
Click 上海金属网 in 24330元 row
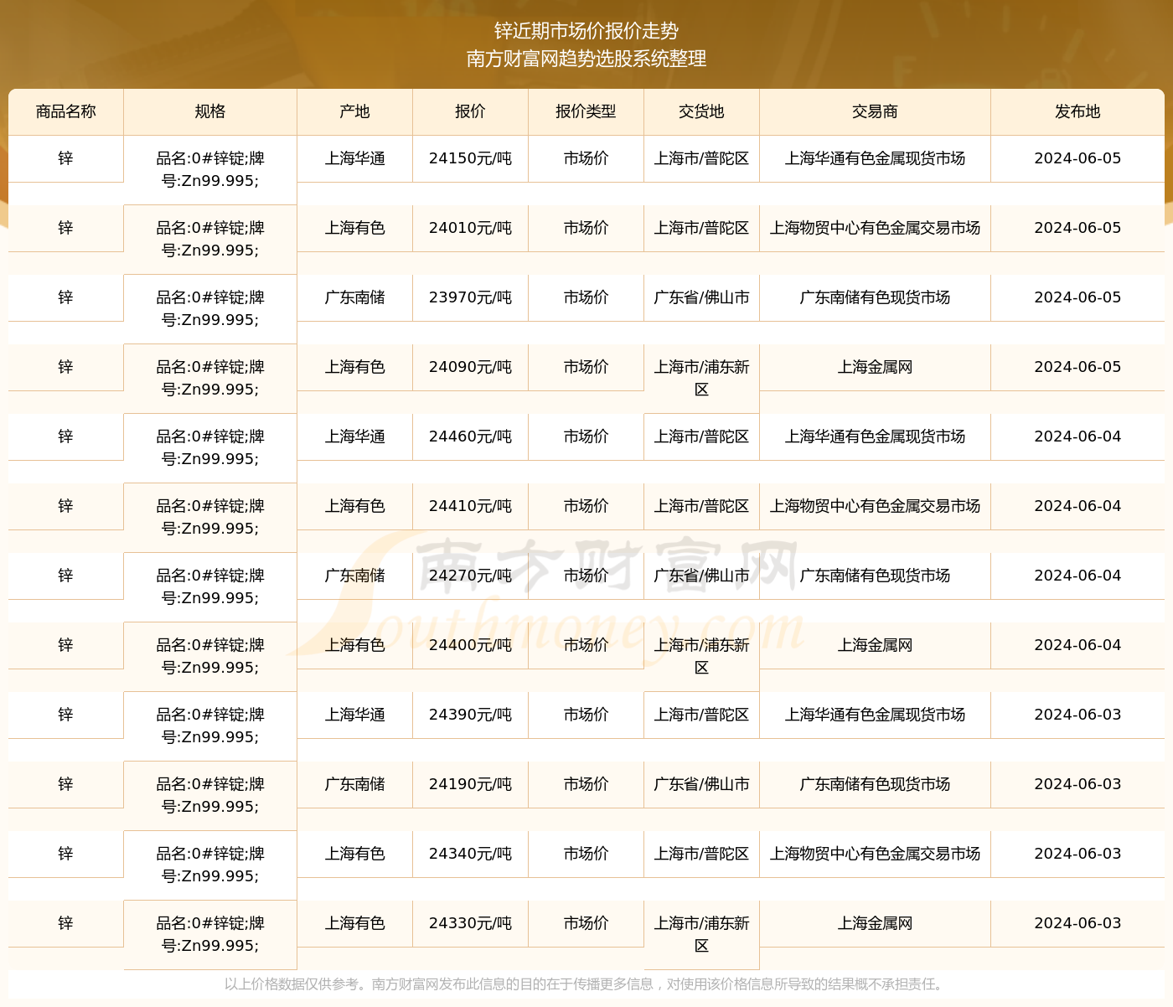(875, 923)
